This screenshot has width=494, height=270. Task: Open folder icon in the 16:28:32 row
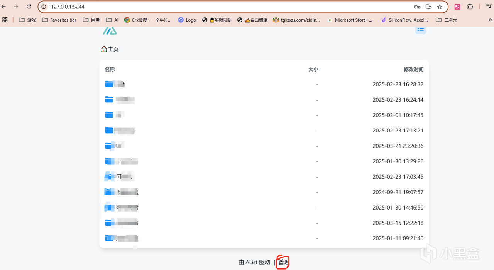109,84
